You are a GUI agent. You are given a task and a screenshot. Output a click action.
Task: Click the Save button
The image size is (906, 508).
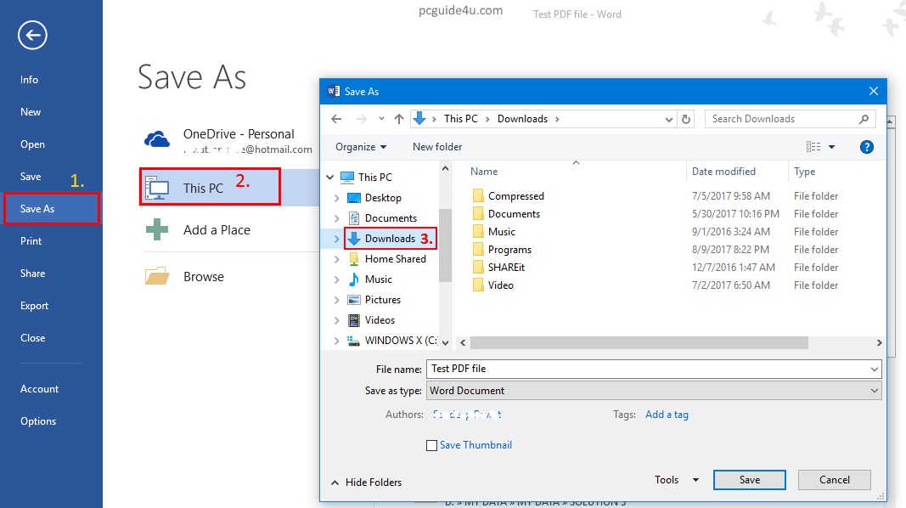coord(749,480)
